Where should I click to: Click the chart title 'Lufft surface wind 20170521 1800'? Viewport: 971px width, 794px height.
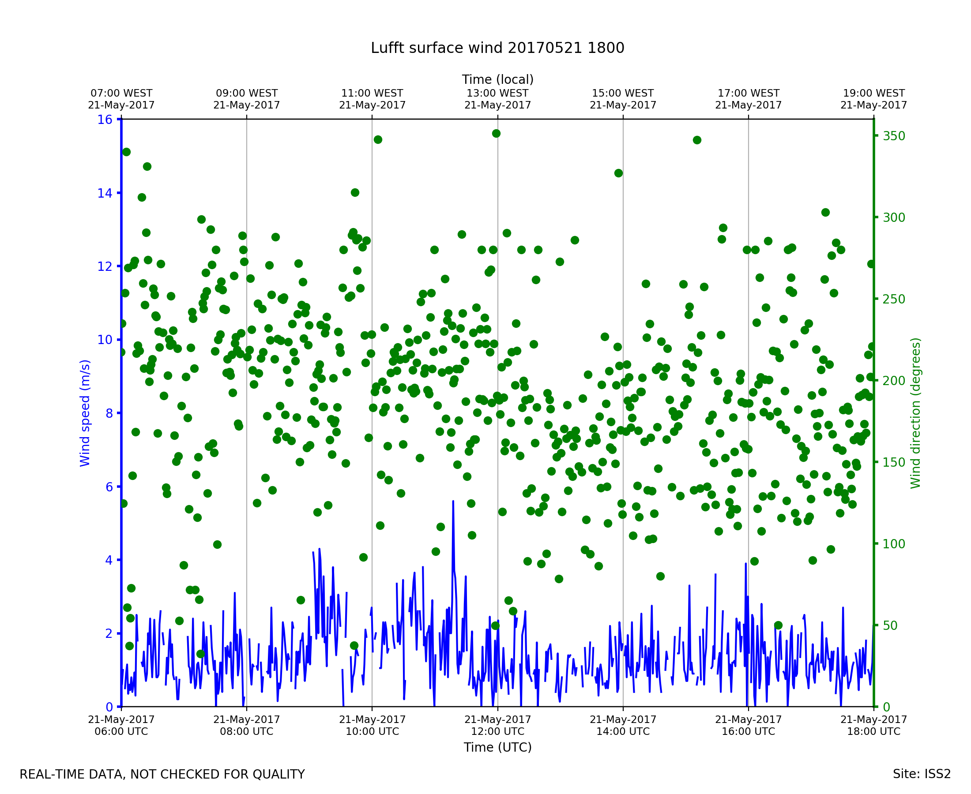(x=497, y=48)
